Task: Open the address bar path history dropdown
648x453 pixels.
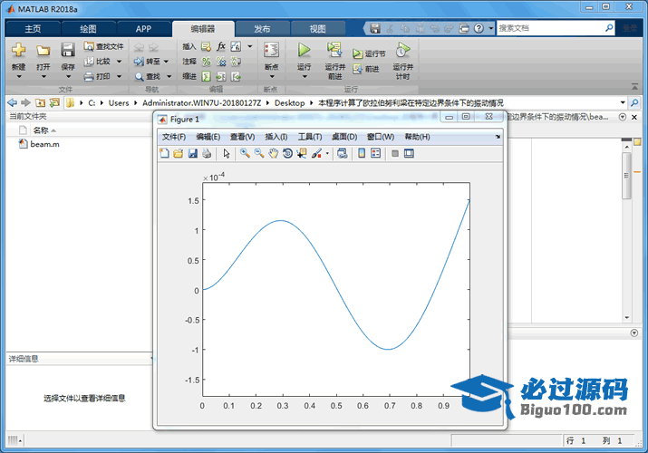Action: pos(623,102)
